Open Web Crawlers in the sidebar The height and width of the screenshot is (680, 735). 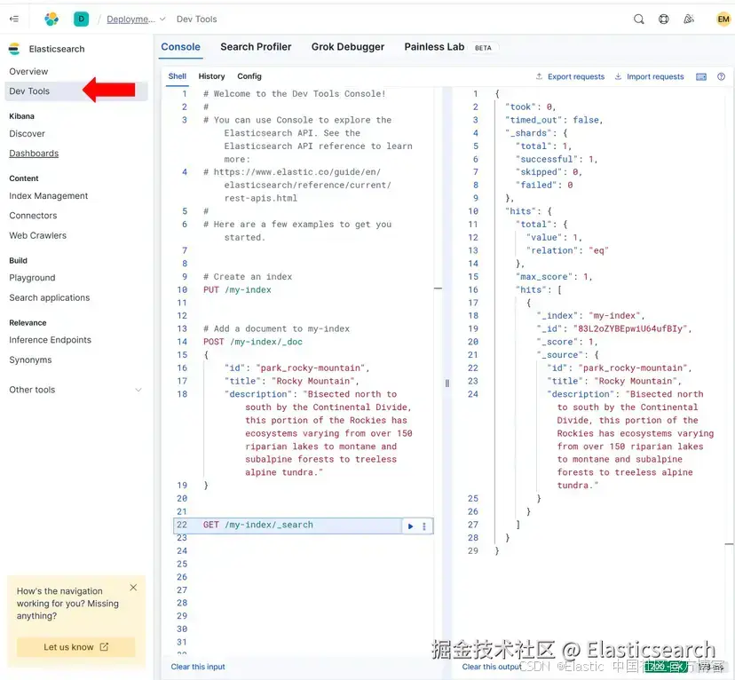37,236
